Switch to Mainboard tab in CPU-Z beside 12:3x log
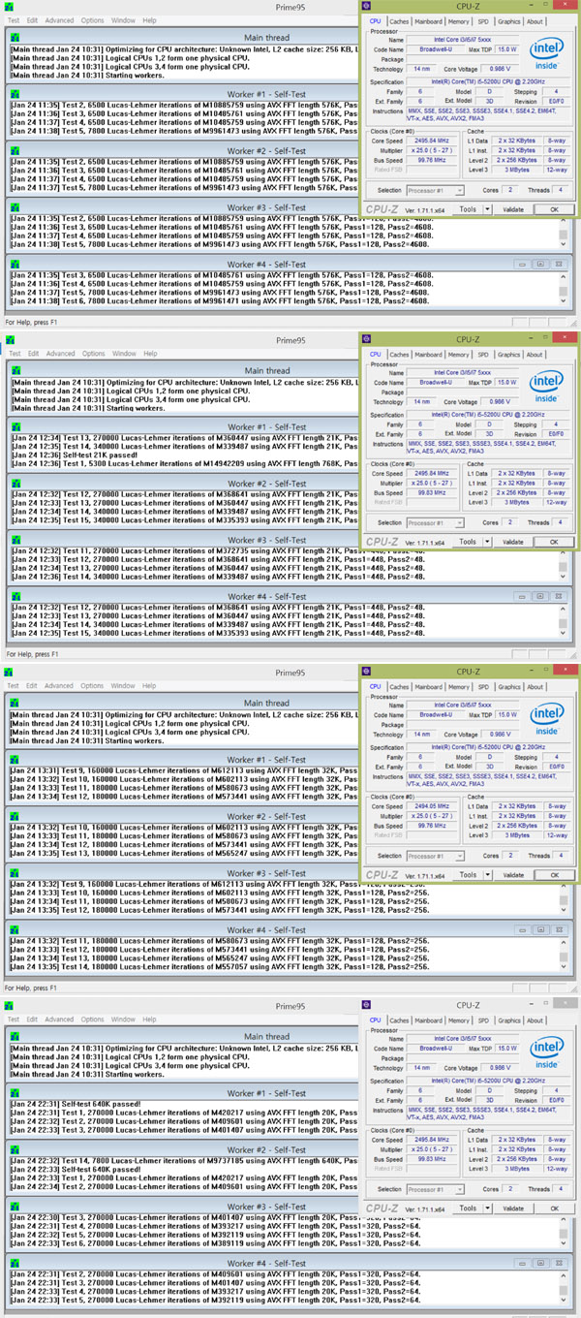The height and width of the screenshot is (1318, 581). [x=428, y=355]
